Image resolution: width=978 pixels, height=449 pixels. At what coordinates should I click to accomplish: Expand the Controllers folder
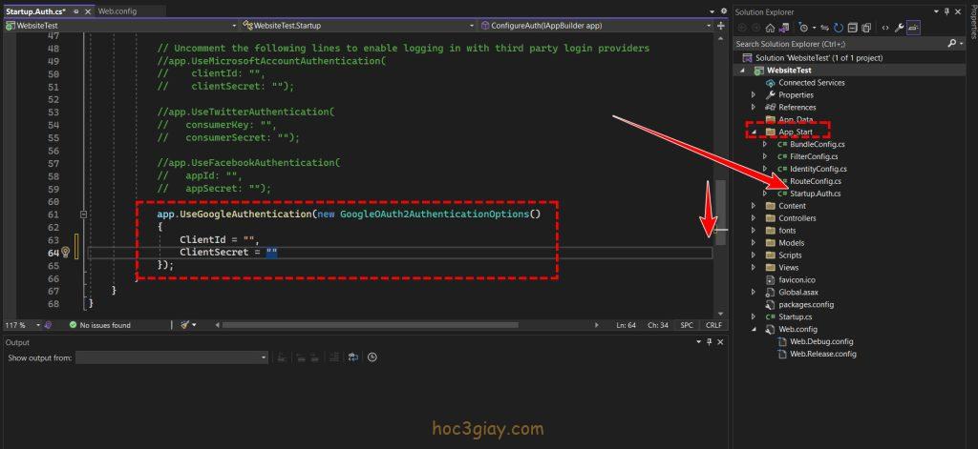pyautogui.click(x=754, y=218)
